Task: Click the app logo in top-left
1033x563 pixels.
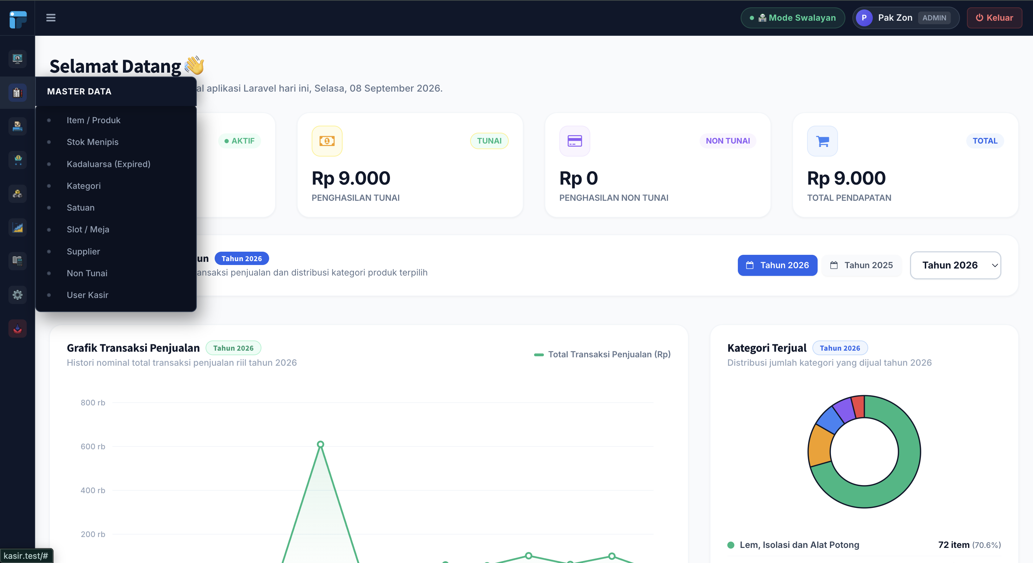Action: (18, 19)
